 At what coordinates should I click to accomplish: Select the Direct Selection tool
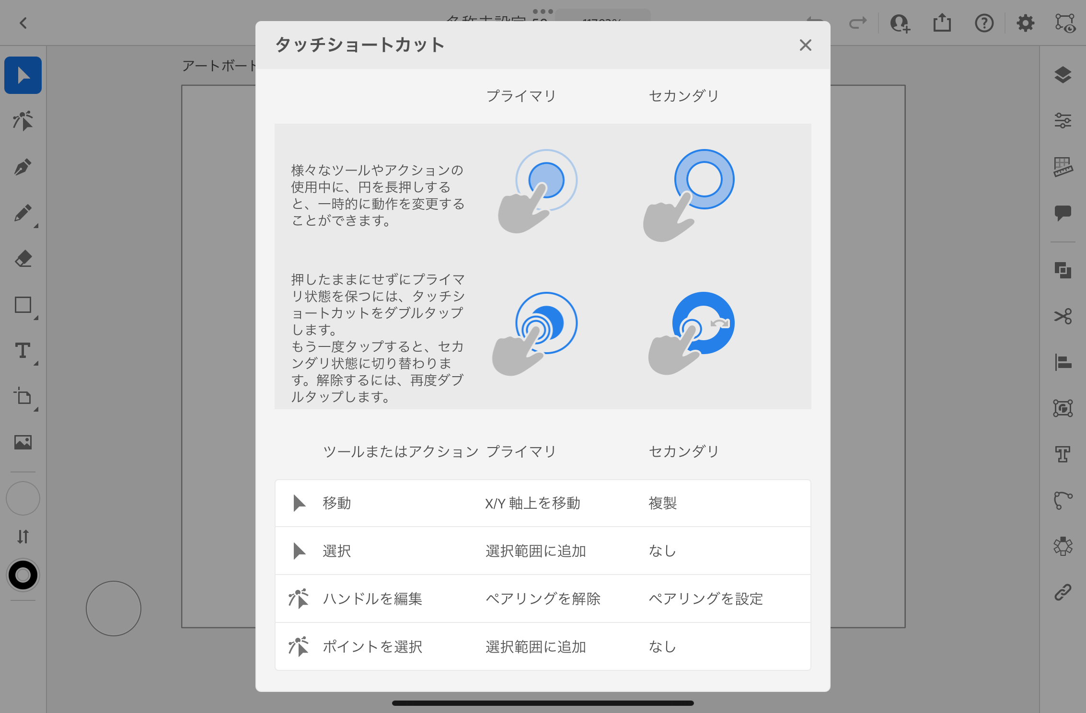point(23,121)
